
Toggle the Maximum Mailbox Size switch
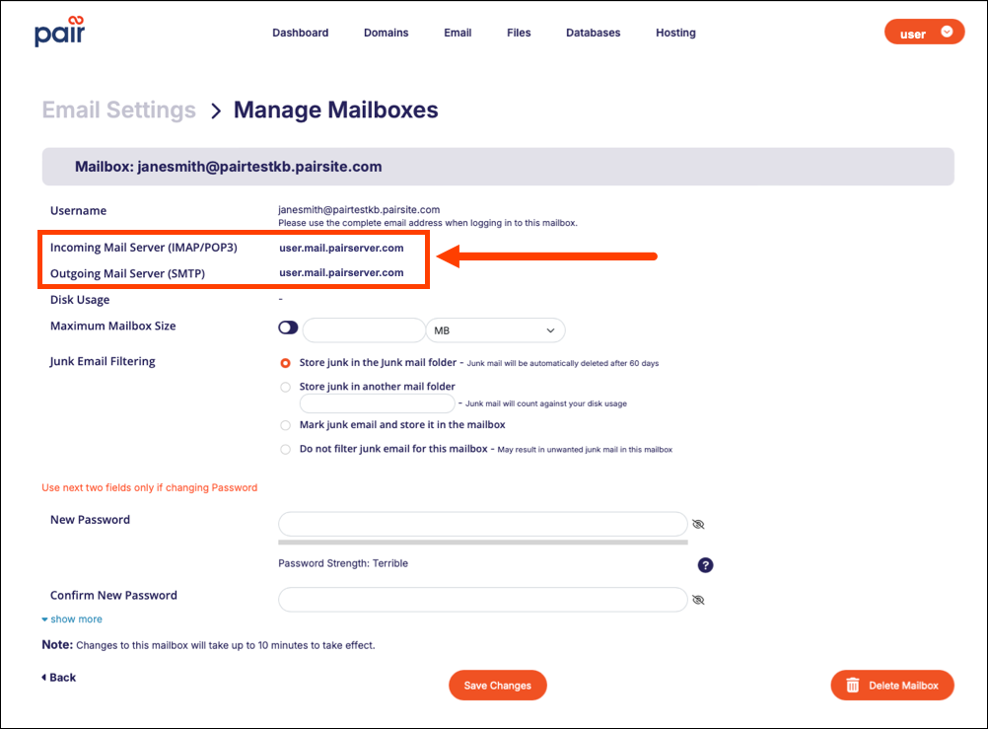(288, 328)
